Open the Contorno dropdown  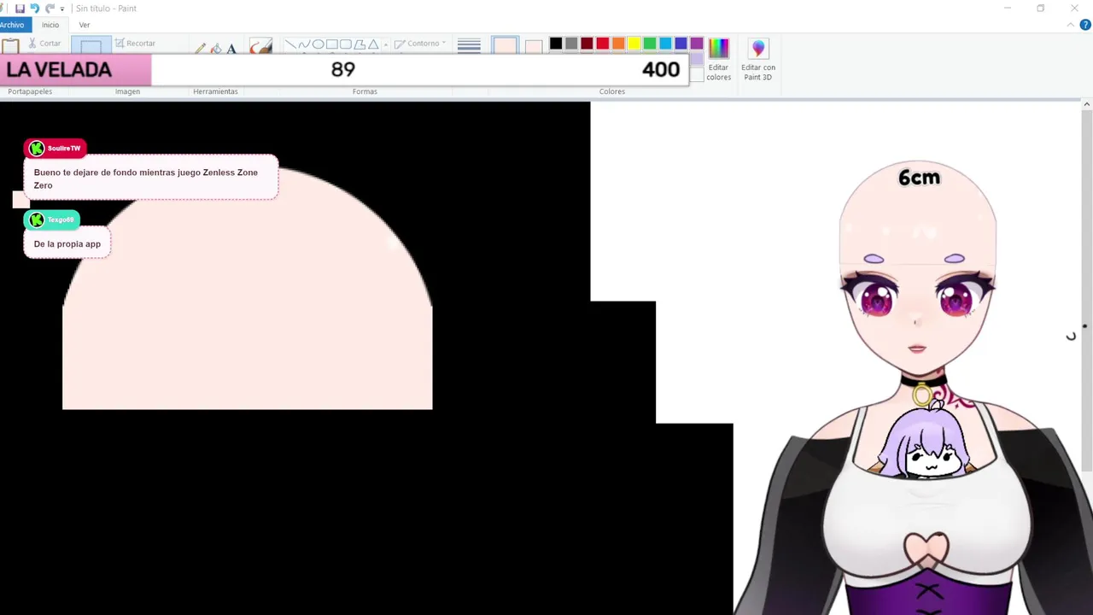[x=419, y=44]
